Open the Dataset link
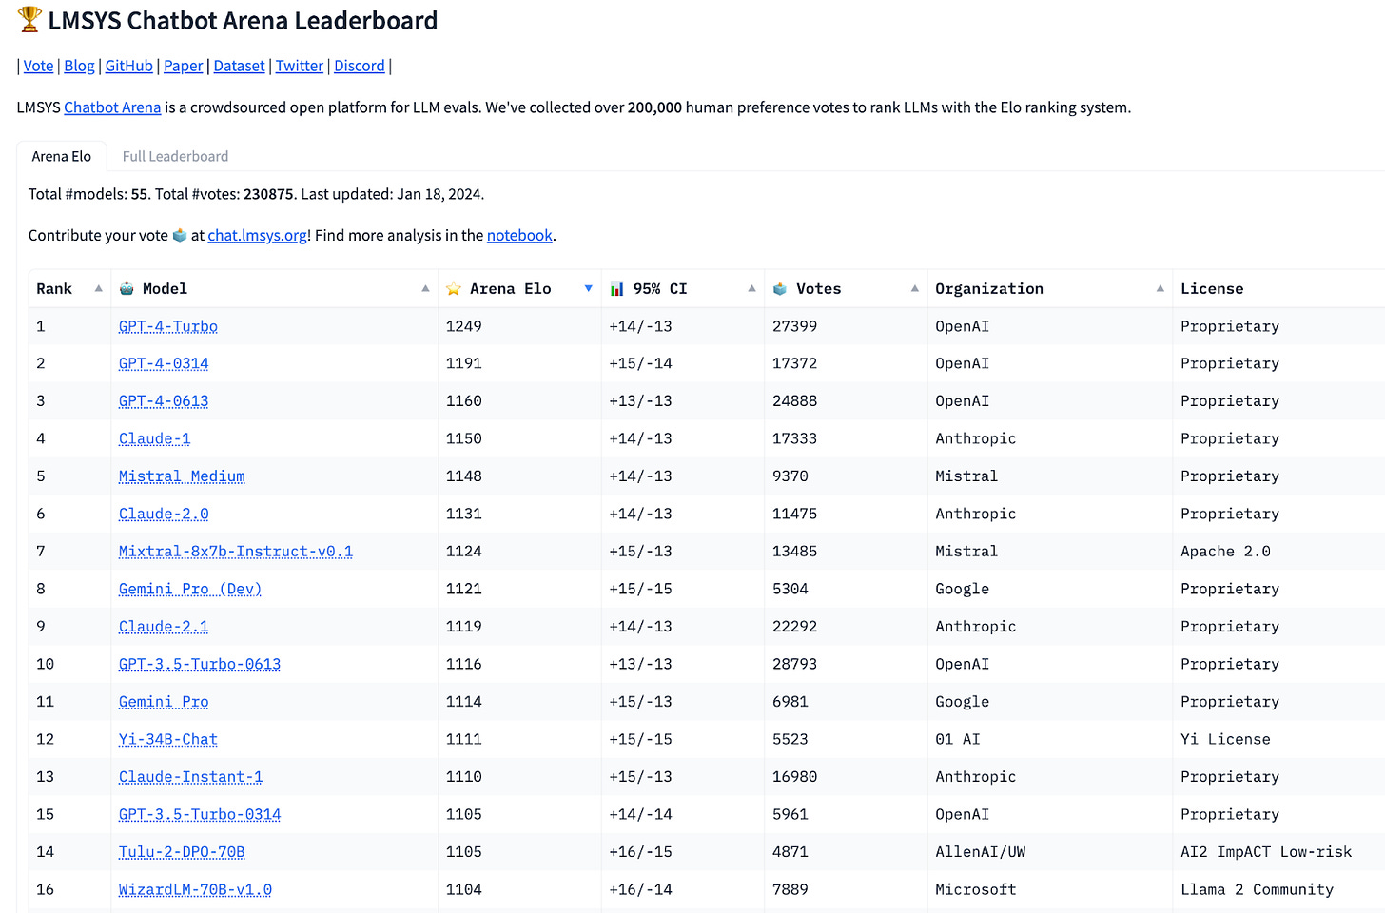The width and height of the screenshot is (1385, 913). coord(239,66)
